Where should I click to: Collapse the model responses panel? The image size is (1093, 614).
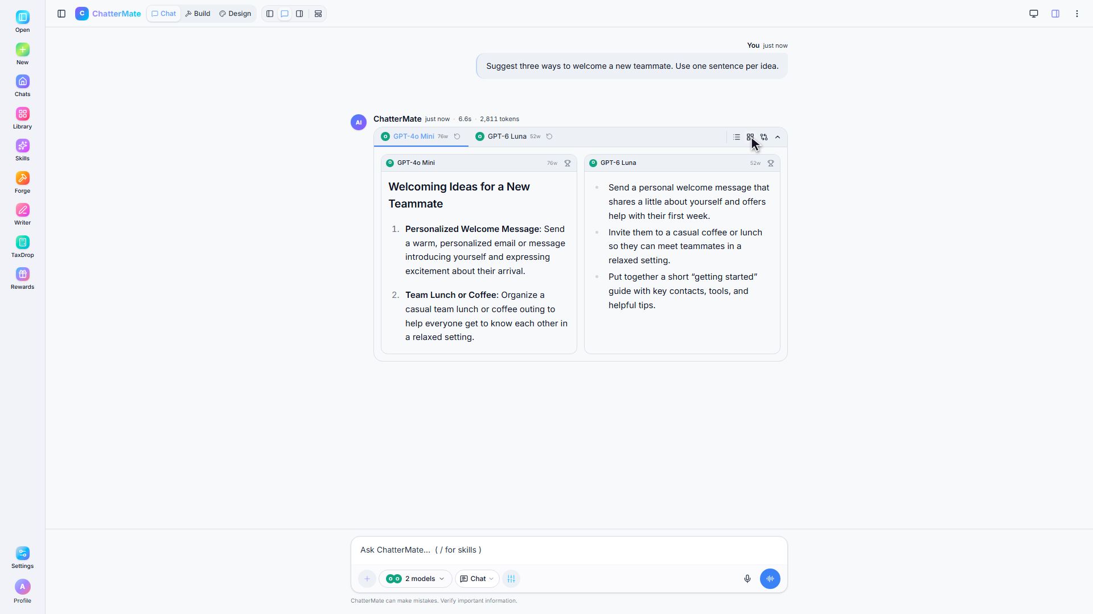(778, 137)
